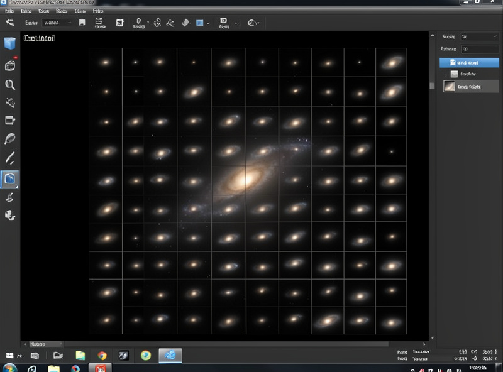Click the sparkle star icon in the top toolbar
The height and width of the screenshot is (372, 503).
[170, 23]
